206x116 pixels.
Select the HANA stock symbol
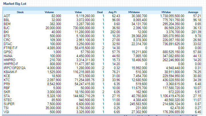coord(8,56)
